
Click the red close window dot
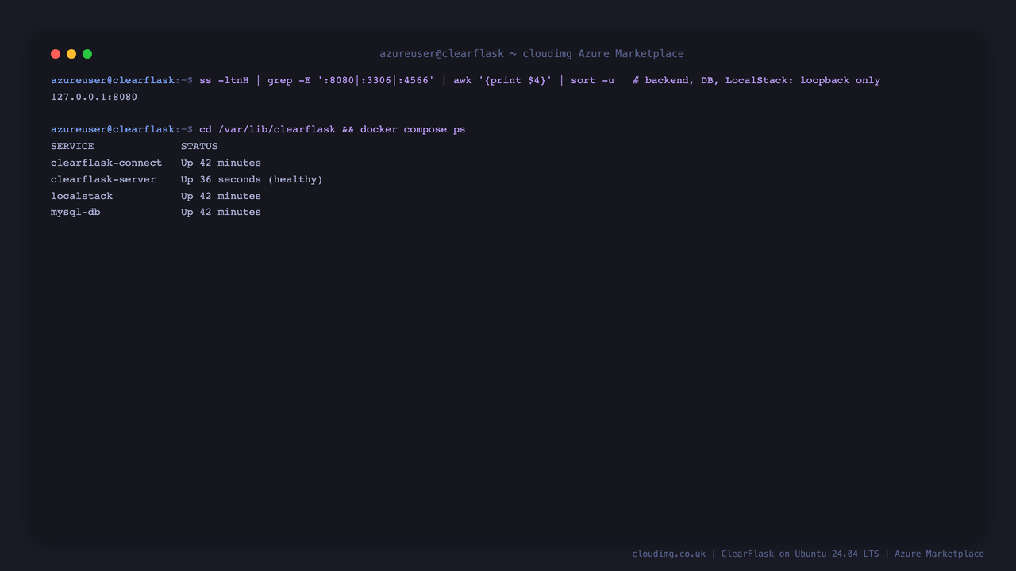point(56,54)
